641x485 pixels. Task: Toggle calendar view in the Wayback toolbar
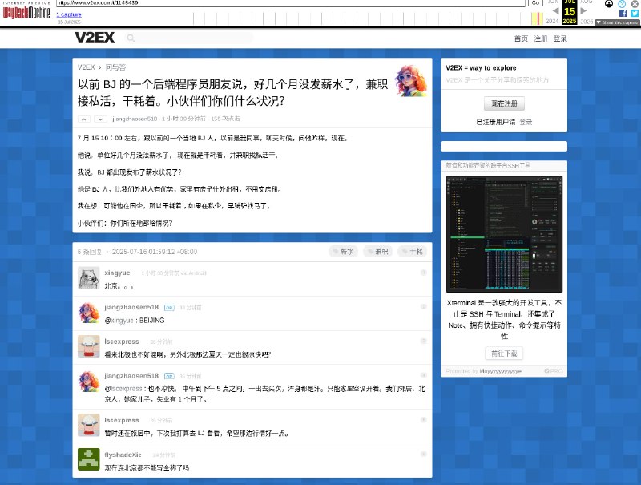coord(609,4)
